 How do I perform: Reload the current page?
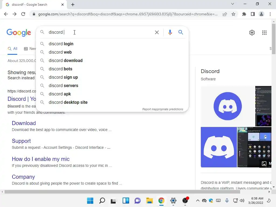coord(23,14)
